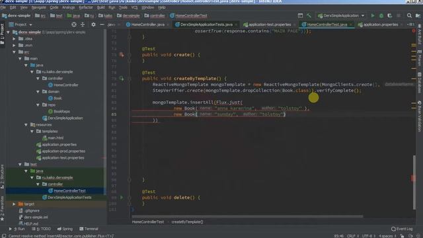
Task: Click run gutter icon beside createByTemplate()
Action: tap(122, 79)
